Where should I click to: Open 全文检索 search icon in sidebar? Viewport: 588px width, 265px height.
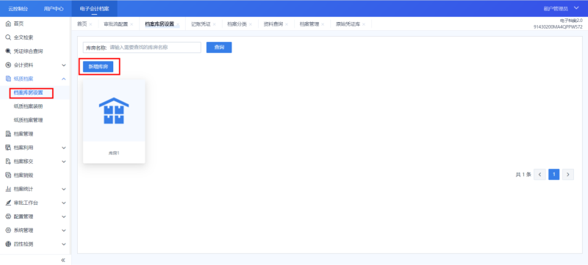click(8, 37)
